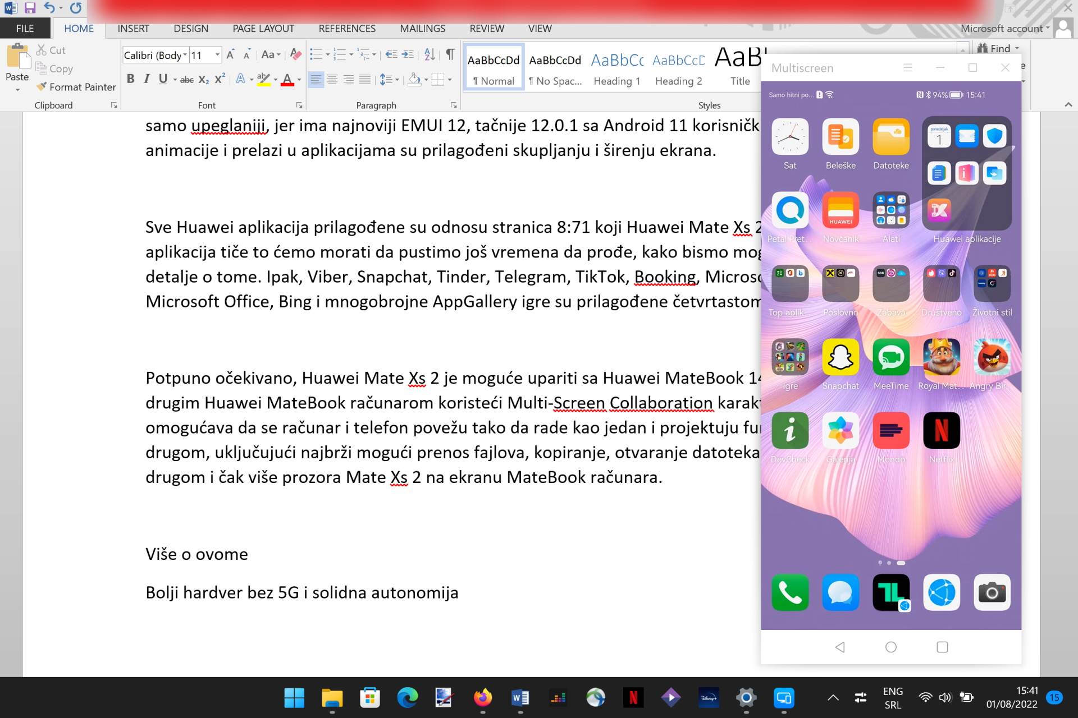Toggle paragraph marks visibility
Image resolution: width=1078 pixels, height=718 pixels.
pyautogui.click(x=450, y=54)
